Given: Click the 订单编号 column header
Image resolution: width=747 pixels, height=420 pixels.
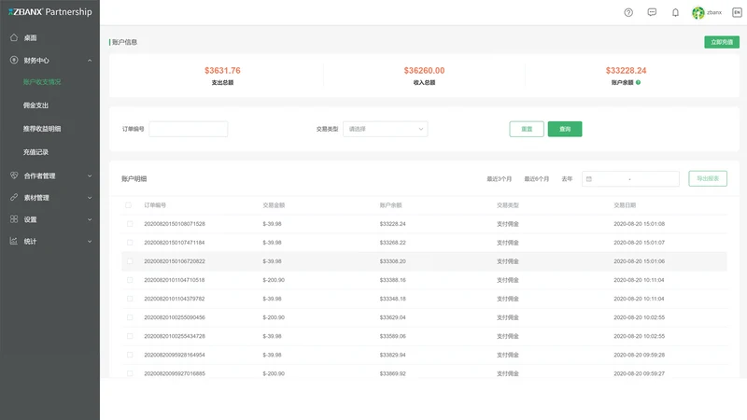Looking at the screenshot, I should click(155, 205).
